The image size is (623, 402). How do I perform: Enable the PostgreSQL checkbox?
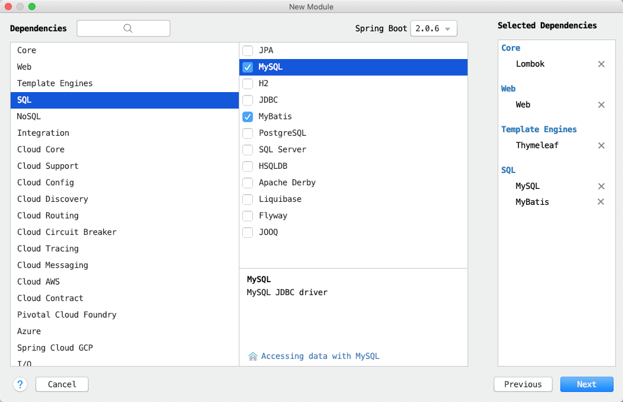coord(248,133)
